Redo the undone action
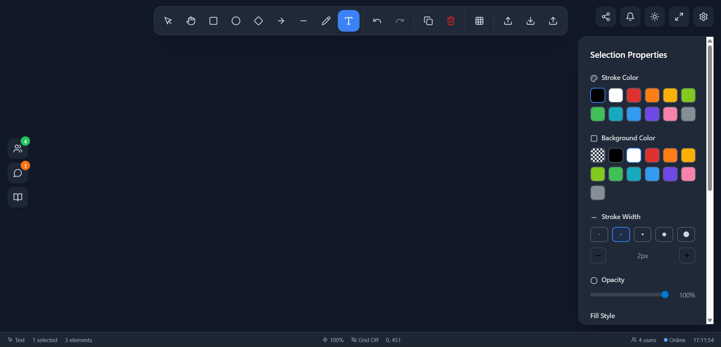Image resolution: width=721 pixels, height=347 pixels. coord(400,21)
